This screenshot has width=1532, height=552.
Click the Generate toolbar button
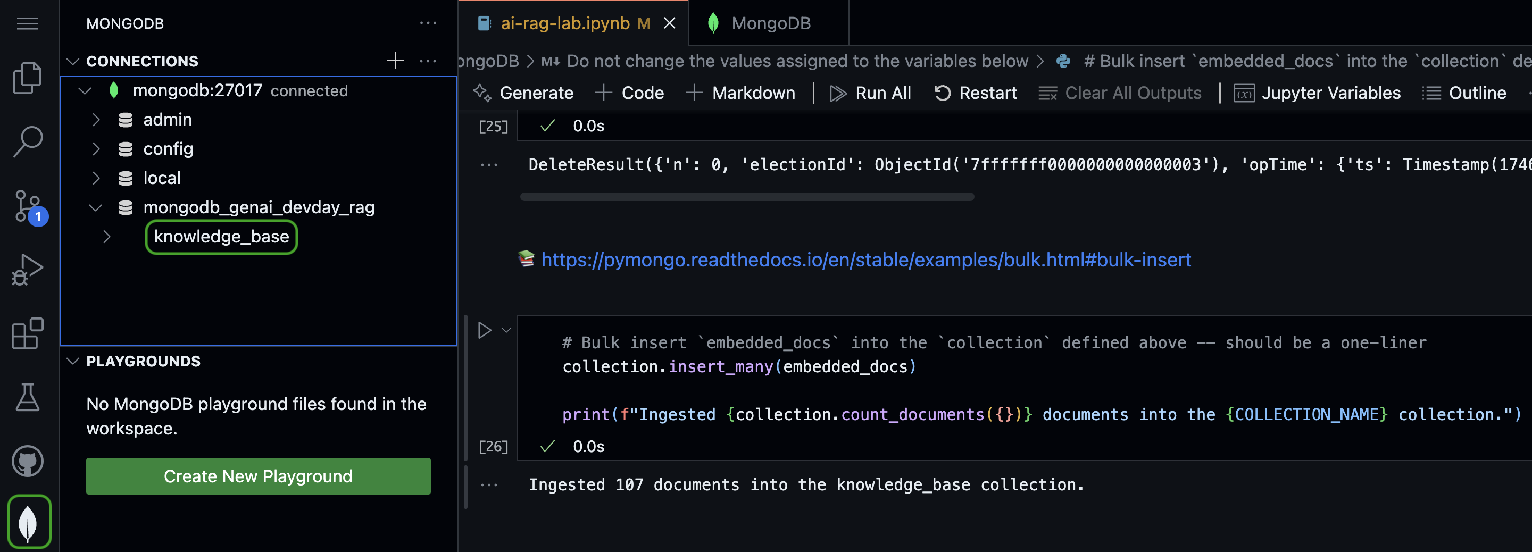[x=523, y=94]
